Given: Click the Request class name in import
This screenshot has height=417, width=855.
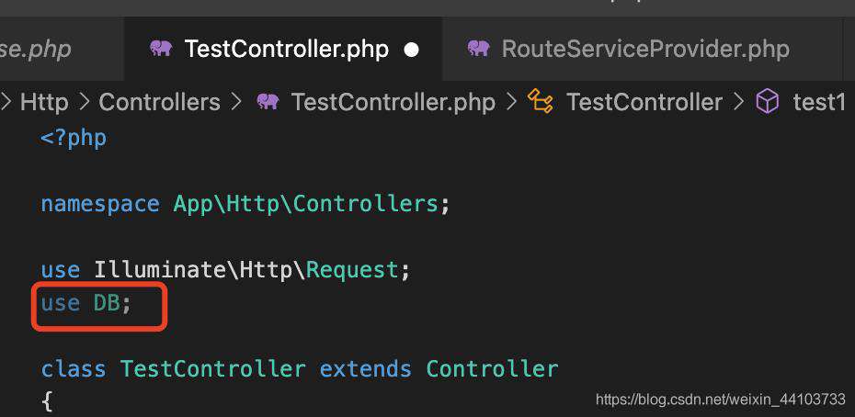Looking at the screenshot, I should [352, 270].
